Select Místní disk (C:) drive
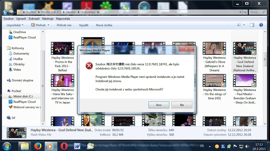 coord(21,96)
